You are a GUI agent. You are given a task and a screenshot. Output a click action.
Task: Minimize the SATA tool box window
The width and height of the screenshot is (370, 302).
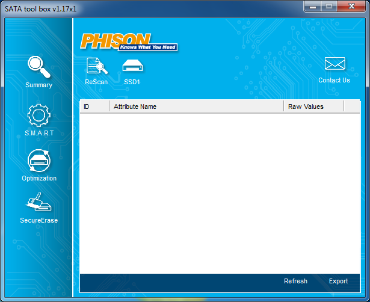pyautogui.click(x=313, y=7)
